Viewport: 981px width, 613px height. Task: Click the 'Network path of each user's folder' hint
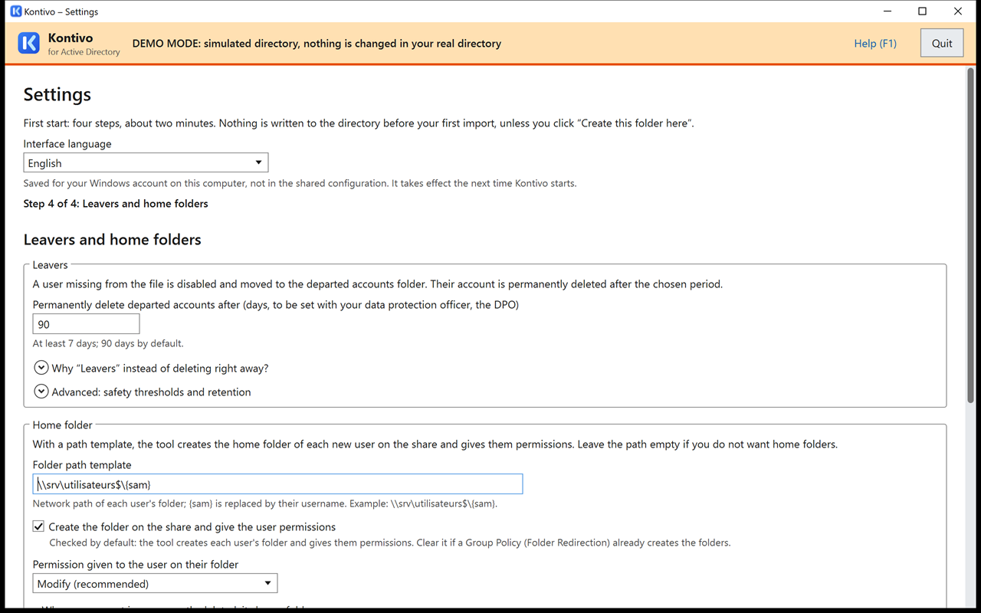pyautogui.click(x=265, y=503)
